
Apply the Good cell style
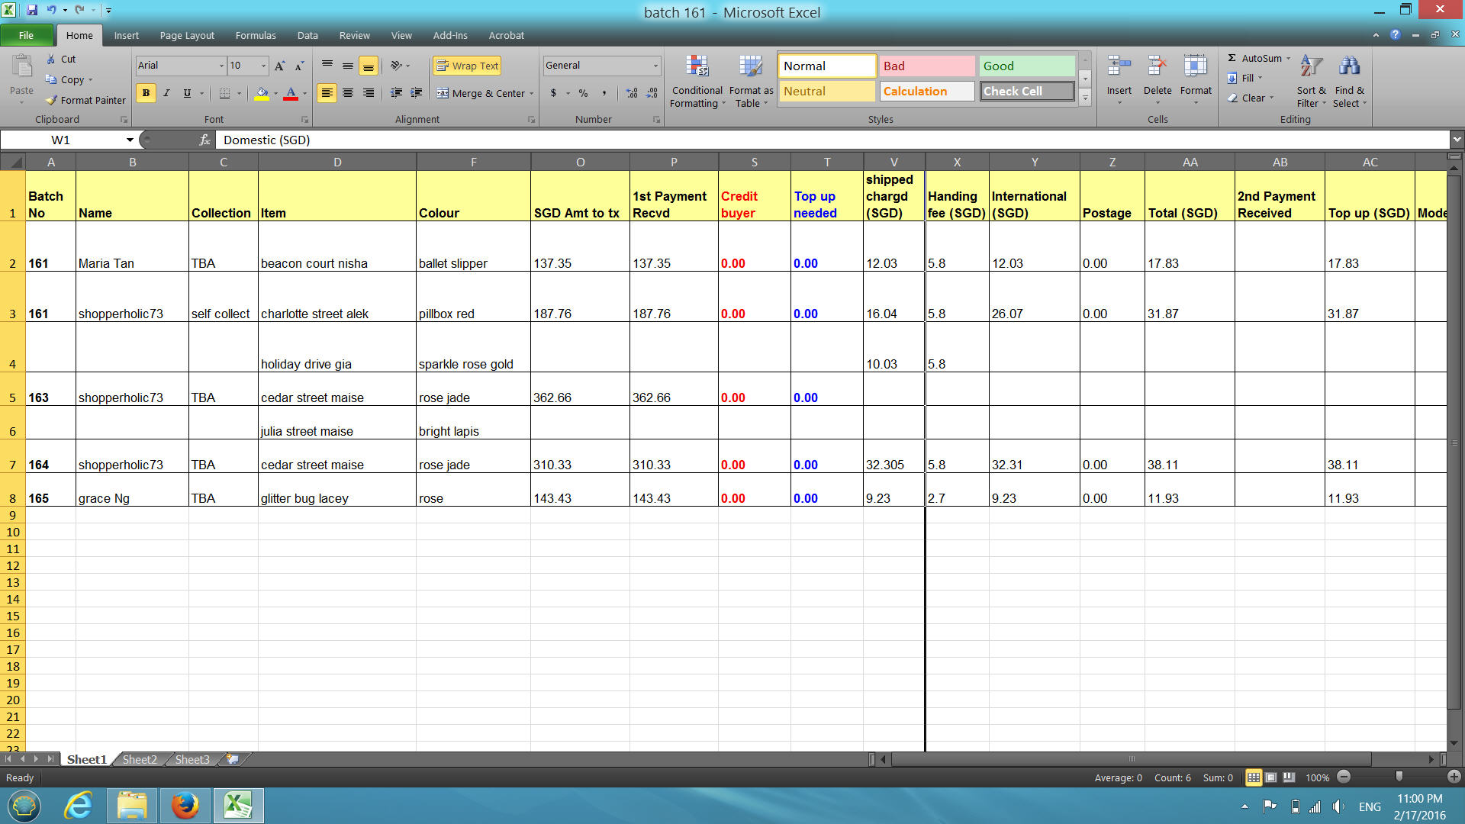coord(1027,66)
